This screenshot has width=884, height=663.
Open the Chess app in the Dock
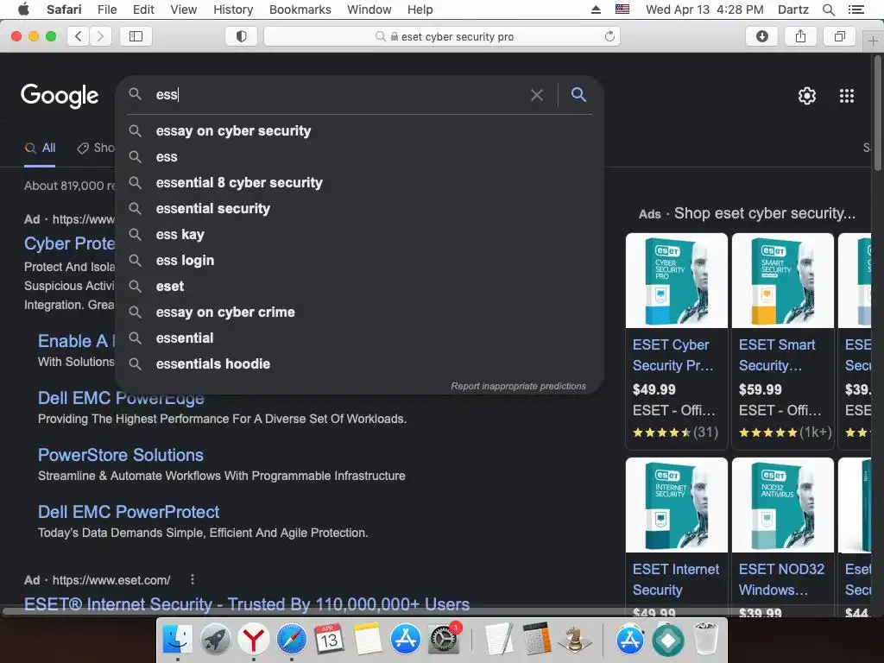coord(574,640)
